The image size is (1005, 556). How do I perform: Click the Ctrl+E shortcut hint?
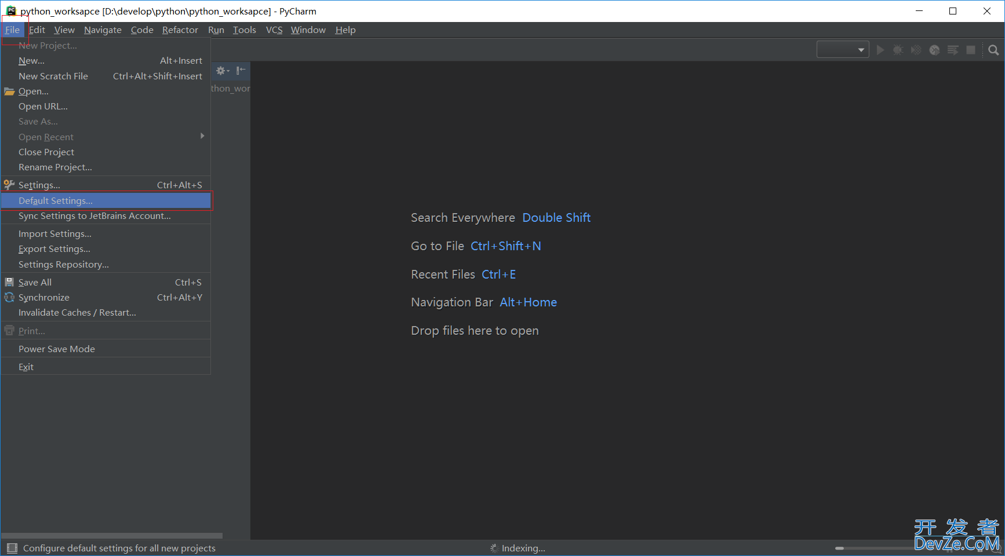point(499,275)
